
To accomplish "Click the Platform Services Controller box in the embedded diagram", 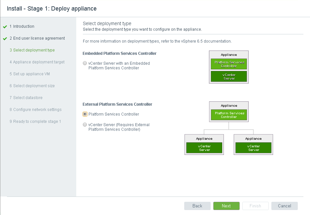I will (229, 64).
